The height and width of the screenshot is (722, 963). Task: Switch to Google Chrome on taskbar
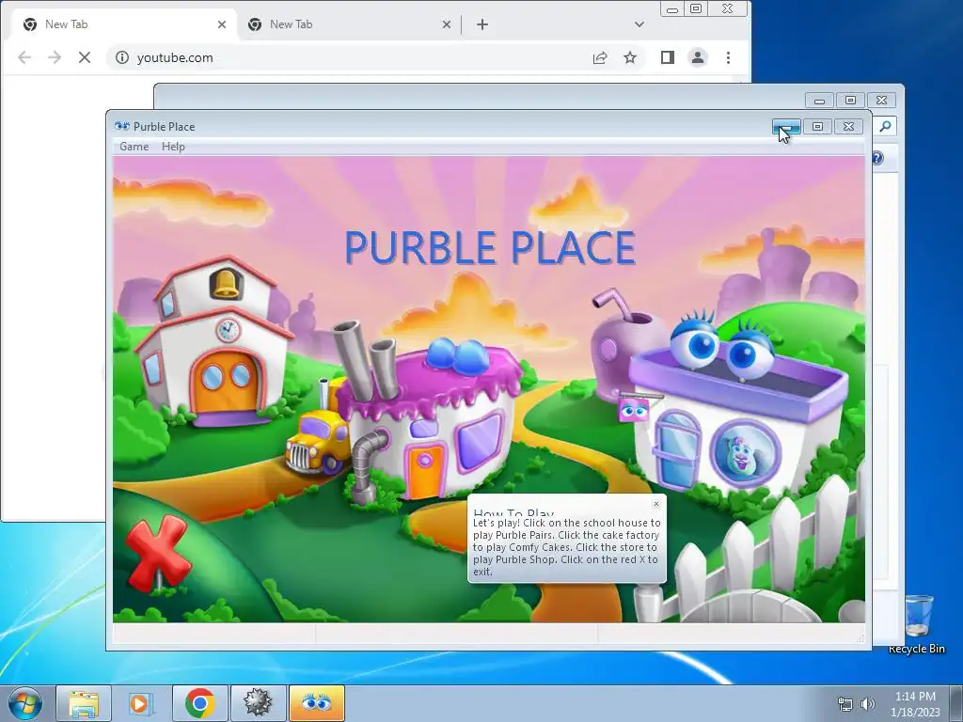(199, 703)
